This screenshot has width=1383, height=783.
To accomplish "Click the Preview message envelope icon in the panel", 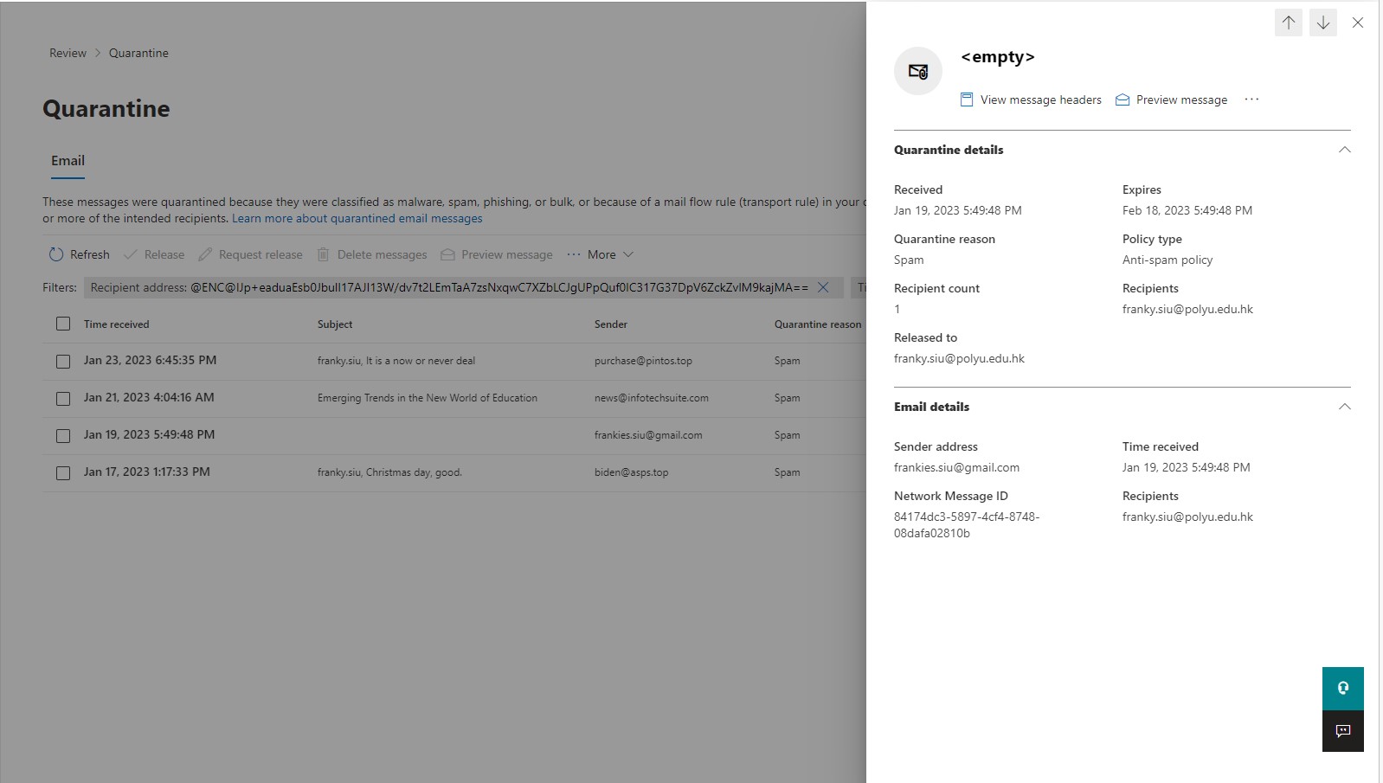I will [x=1122, y=99].
